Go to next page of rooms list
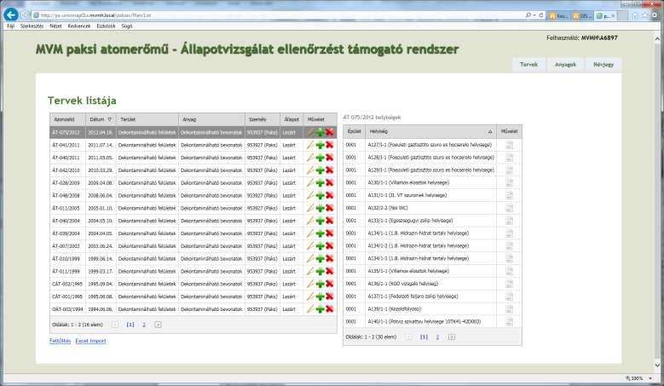The image size is (664, 386). click(452, 337)
